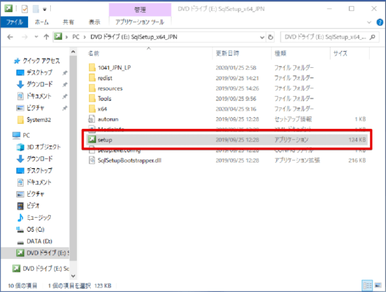Open the ファイル menu tab
This screenshot has width=386, height=292.
pos(14,22)
